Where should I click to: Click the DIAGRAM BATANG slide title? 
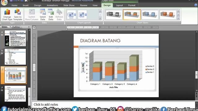click(x=100, y=41)
